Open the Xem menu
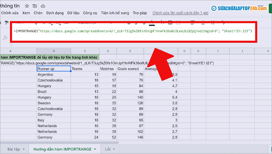 click(x=26, y=13)
